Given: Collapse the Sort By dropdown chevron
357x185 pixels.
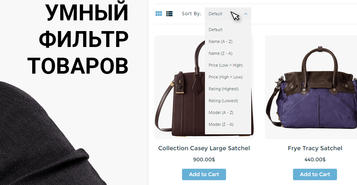Looking at the screenshot, I should pyautogui.click(x=246, y=14).
